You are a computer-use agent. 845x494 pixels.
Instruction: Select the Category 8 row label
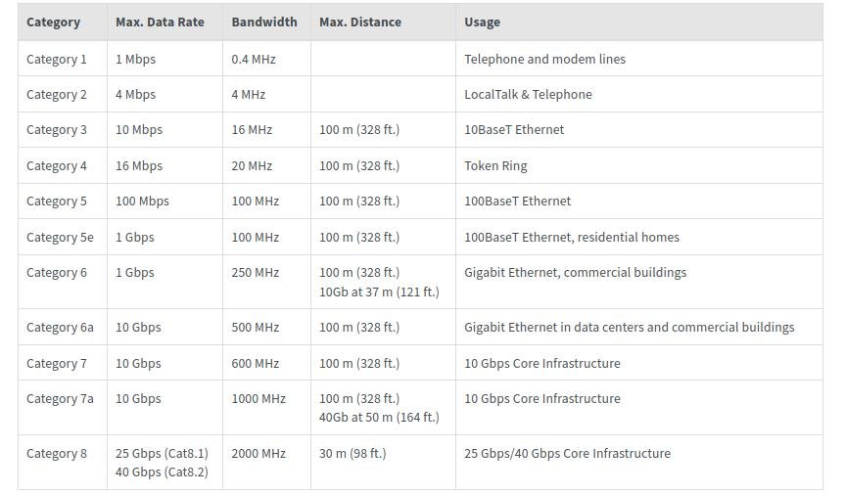(x=57, y=454)
